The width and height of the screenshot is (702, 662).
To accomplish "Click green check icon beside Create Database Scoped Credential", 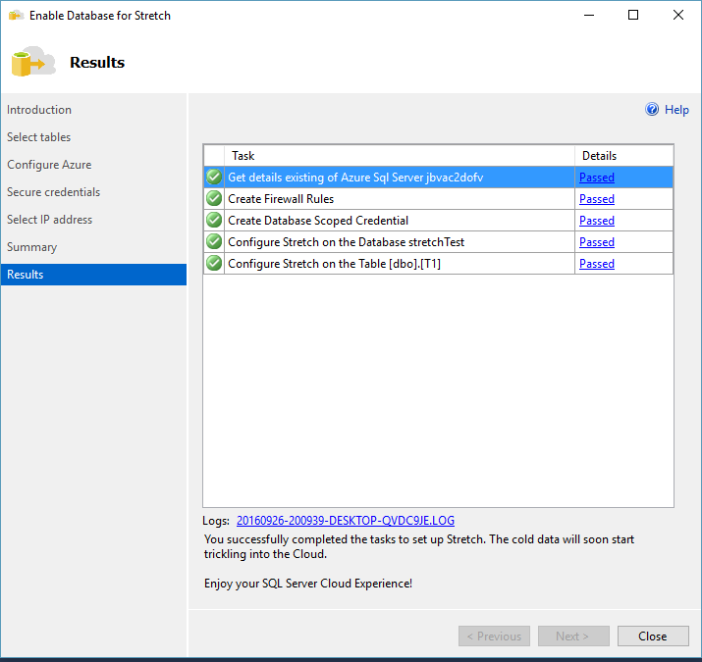I will (213, 221).
